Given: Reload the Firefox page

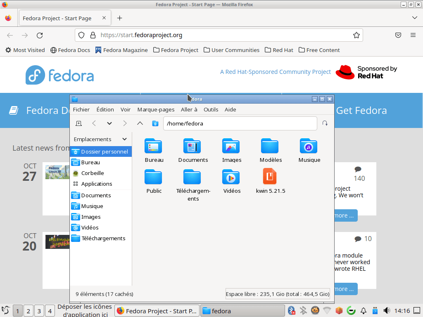Looking at the screenshot, I should pyautogui.click(x=40, y=35).
